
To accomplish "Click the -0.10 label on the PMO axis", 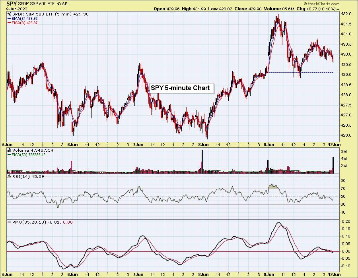I will pyautogui.click(x=345, y=266).
